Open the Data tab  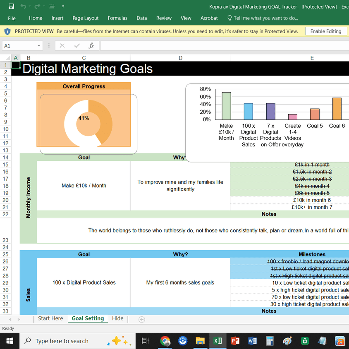coord(141,18)
